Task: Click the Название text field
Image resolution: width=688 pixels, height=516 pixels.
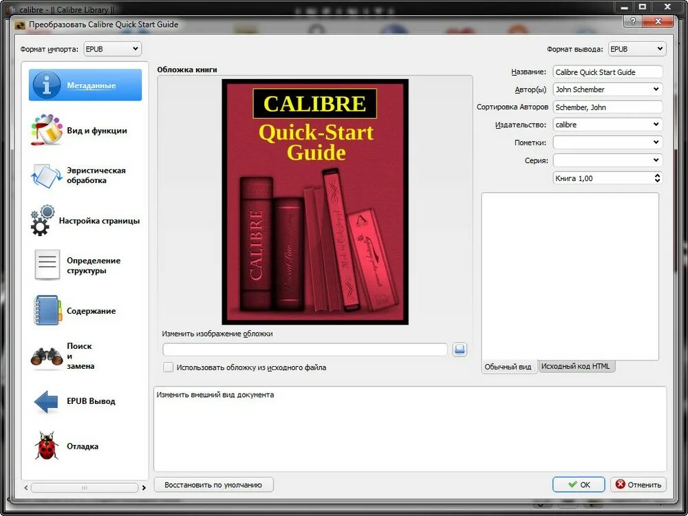Action: (608, 72)
